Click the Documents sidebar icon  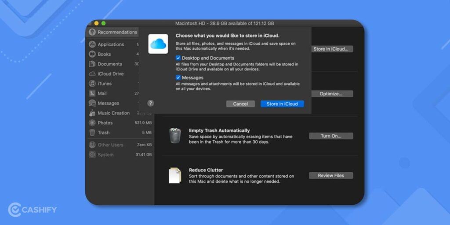92,64
